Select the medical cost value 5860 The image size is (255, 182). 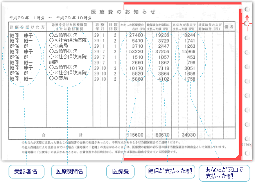(137, 79)
